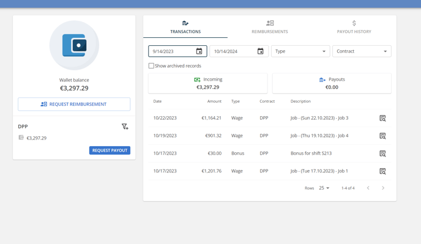
Task: Go to next page of transactions
Action: click(x=383, y=188)
